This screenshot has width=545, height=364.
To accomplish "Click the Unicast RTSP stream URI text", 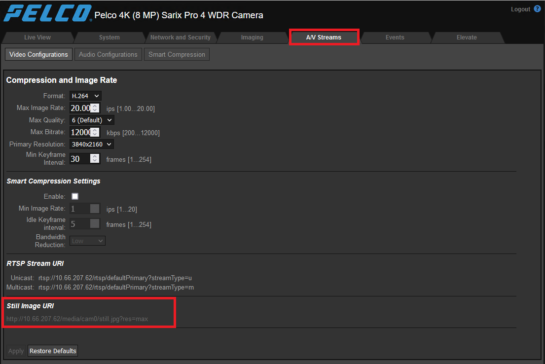I will [x=115, y=278].
